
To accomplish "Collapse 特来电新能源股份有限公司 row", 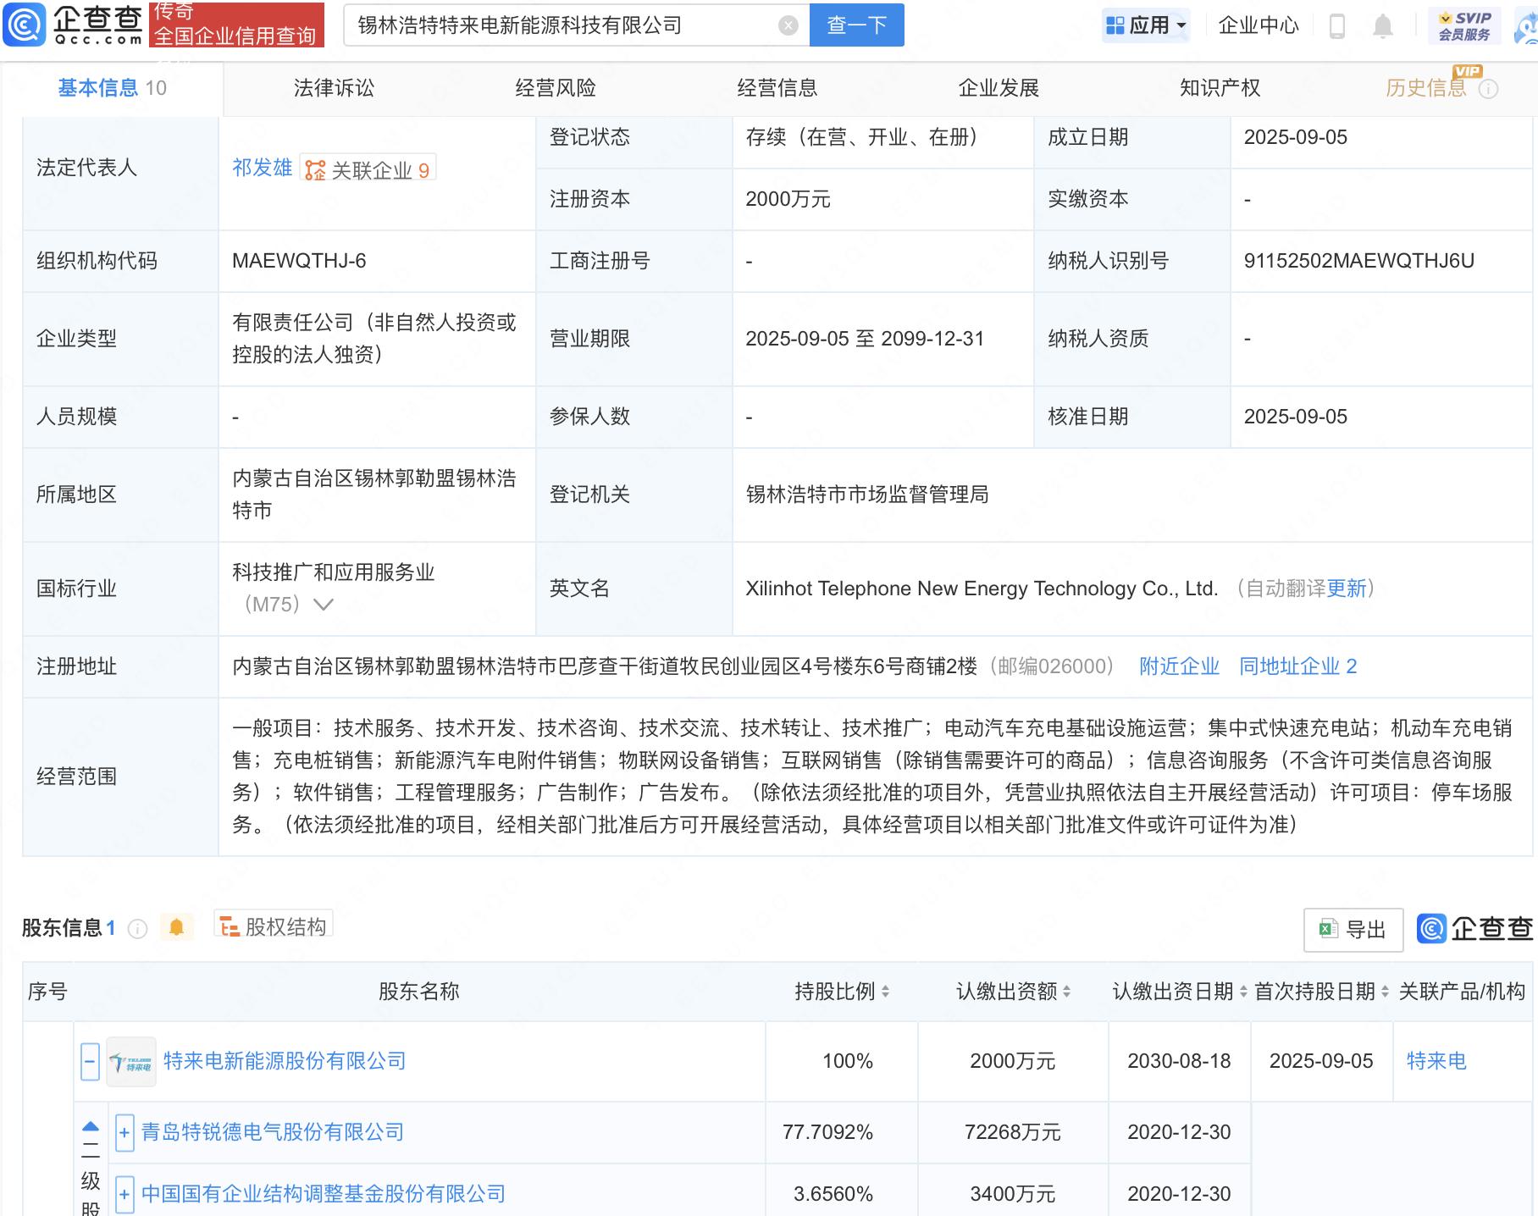I will (x=90, y=1062).
